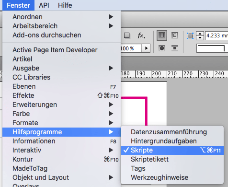Open the Skriptetikett panel
This screenshot has height=187, width=228.
[172, 159]
